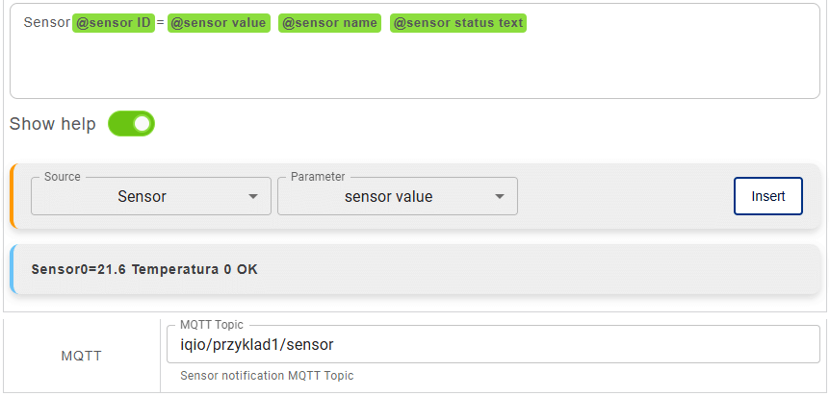Select the @sensor ID tag

114,23
